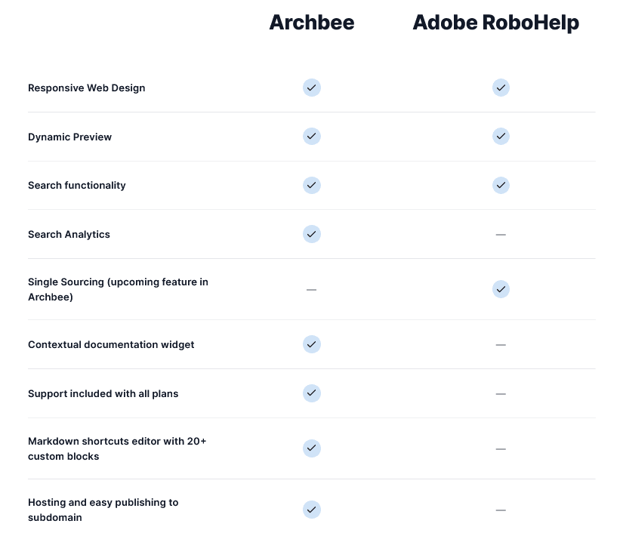The image size is (623, 536).
Task: Click Adobe RoboHelp dash for Search Analytics
Action: tap(501, 235)
